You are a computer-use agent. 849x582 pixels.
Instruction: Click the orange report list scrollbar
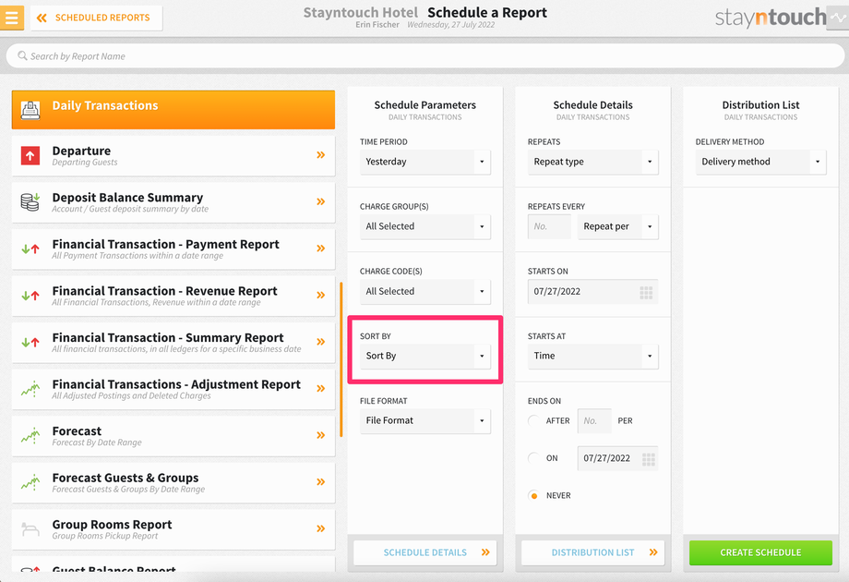[341, 359]
